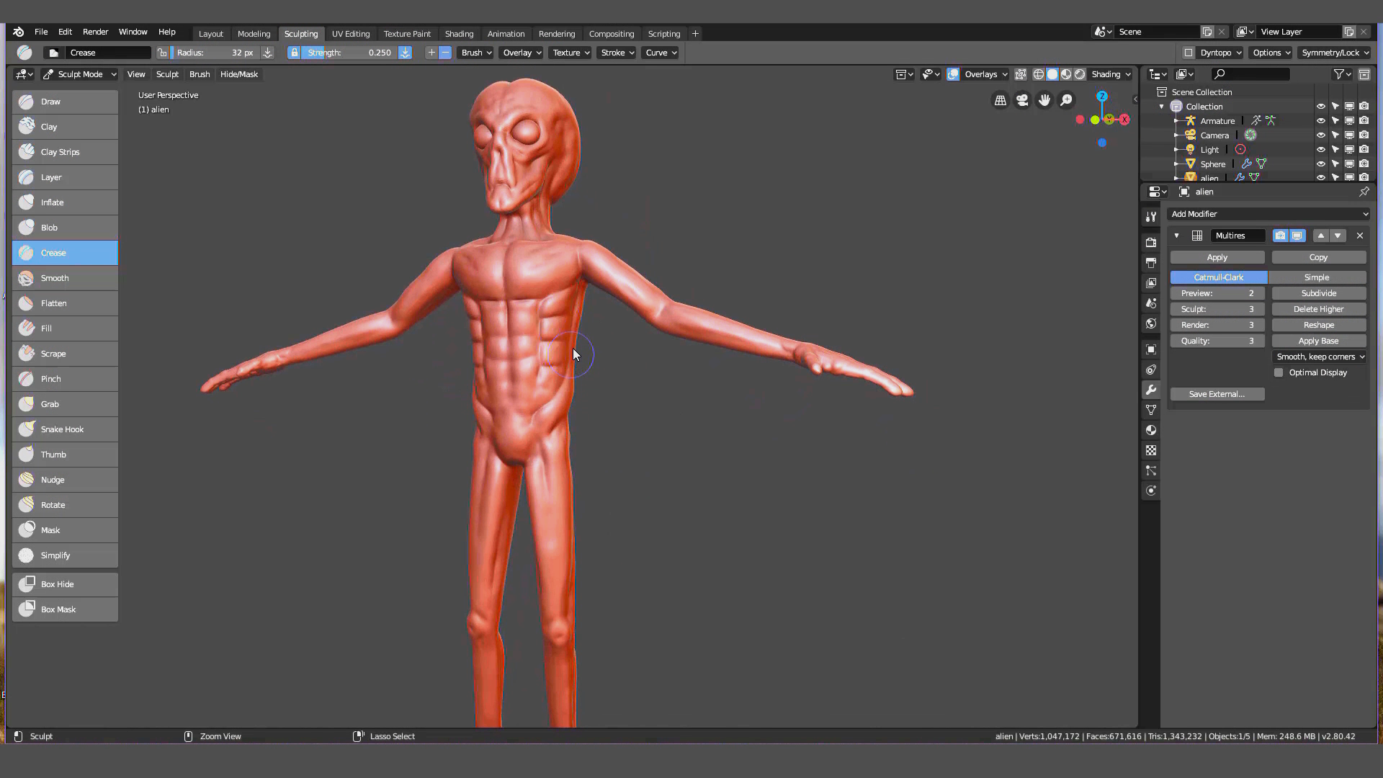Select the Inflate brush
1383x778 pixels.
coord(65,202)
